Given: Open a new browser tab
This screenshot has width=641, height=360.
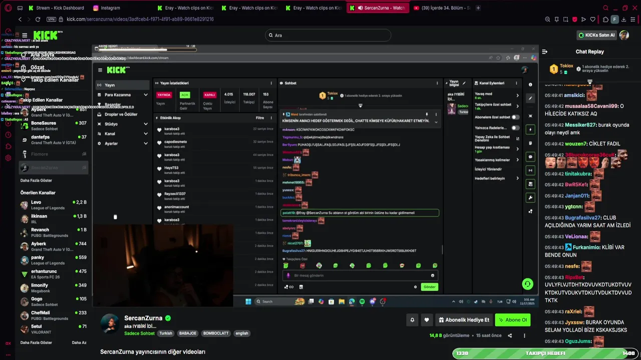Looking at the screenshot, I should [x=478, y=8].
